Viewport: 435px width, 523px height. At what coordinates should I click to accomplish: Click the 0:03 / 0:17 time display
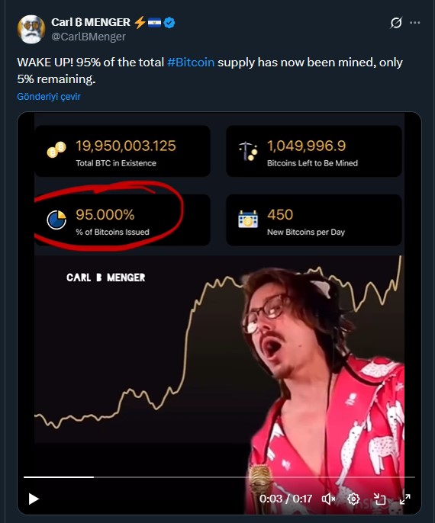click(x=285, y=499)
